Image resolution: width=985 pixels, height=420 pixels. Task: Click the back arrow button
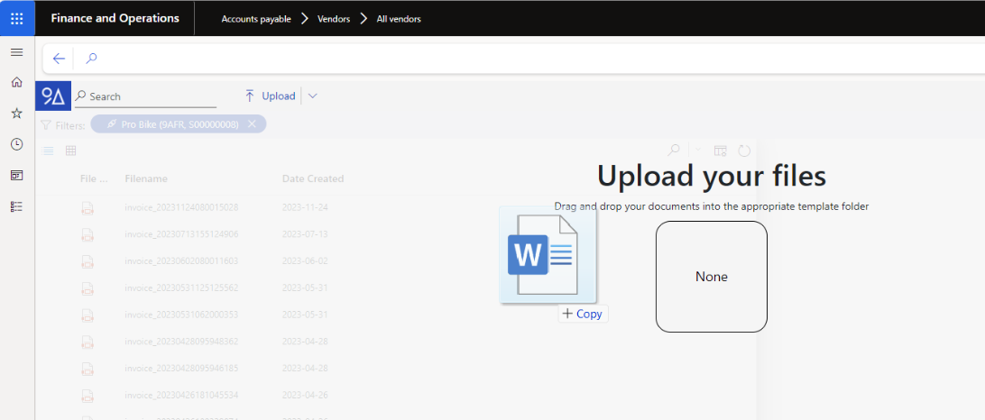pyautogui.click(x=59, y=59)
